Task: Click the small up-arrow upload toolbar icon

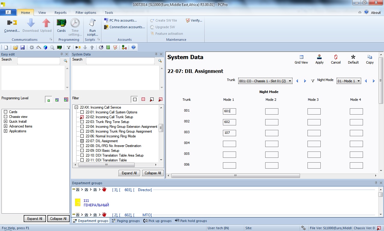Action: pos(92,47)
